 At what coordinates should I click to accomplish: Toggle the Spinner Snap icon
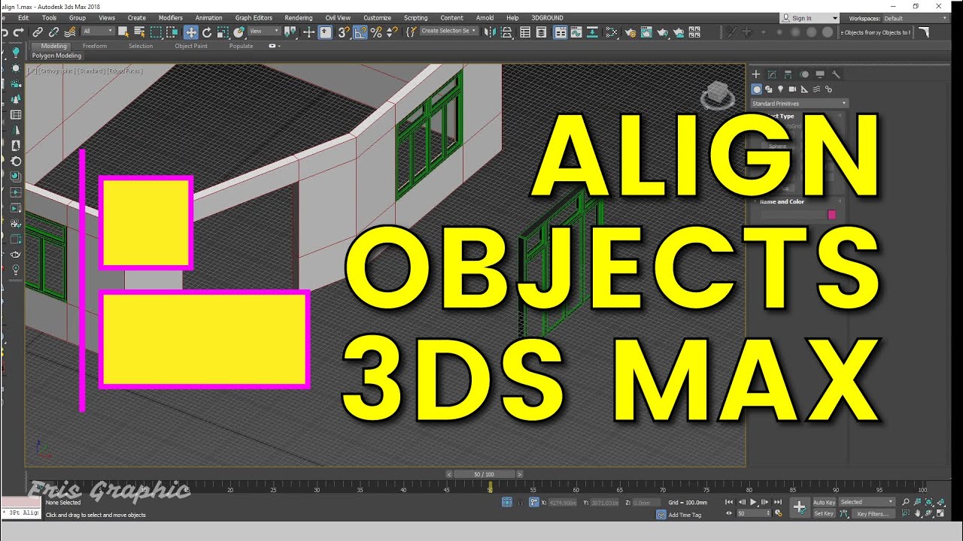392,32
